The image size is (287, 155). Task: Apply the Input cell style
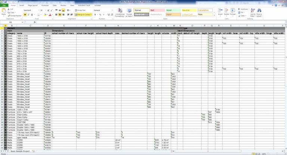173,15
